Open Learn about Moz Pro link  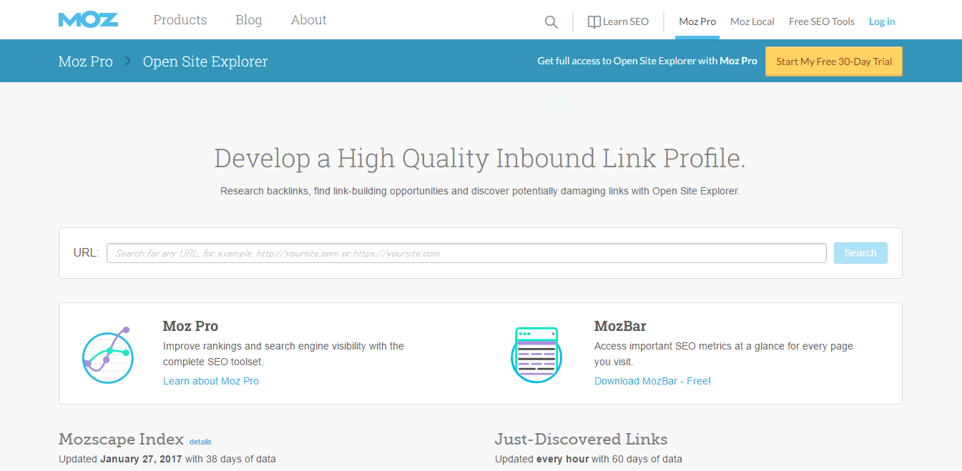(x=211, y=381)
